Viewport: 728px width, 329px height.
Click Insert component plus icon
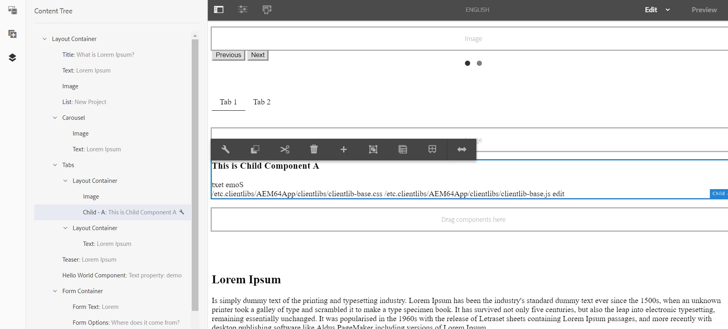pos(344,149)
